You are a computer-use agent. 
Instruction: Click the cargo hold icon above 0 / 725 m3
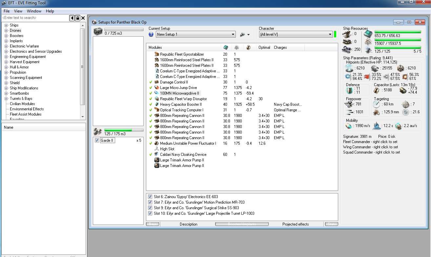(x=98, y=31)
